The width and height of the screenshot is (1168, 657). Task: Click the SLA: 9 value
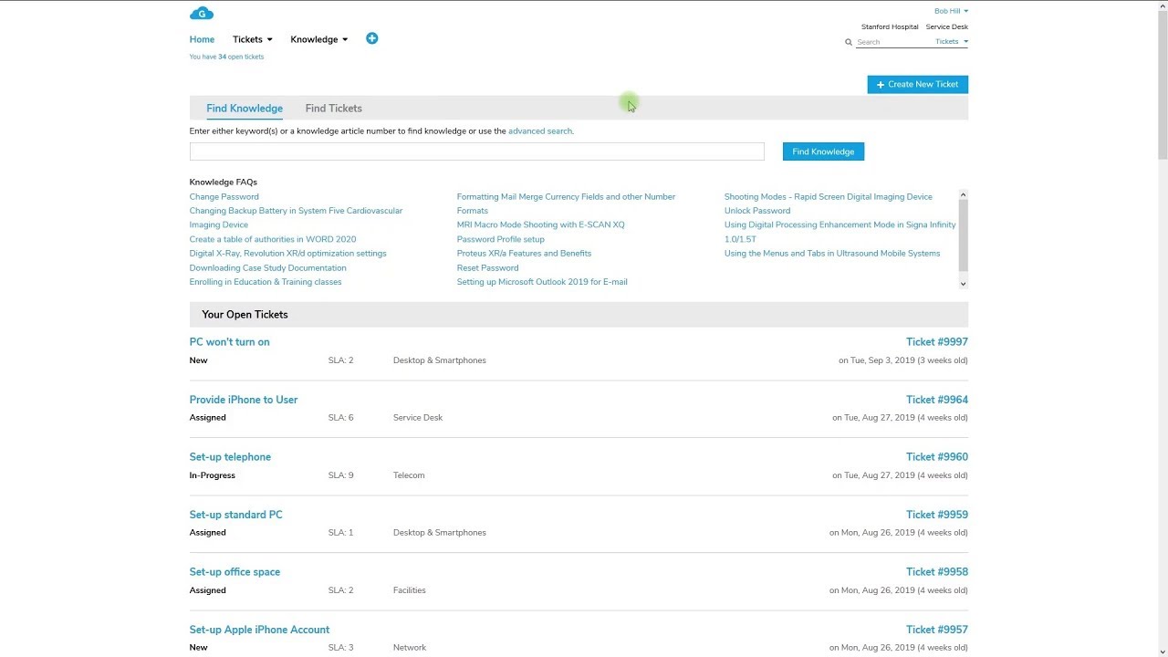[340, 475]
